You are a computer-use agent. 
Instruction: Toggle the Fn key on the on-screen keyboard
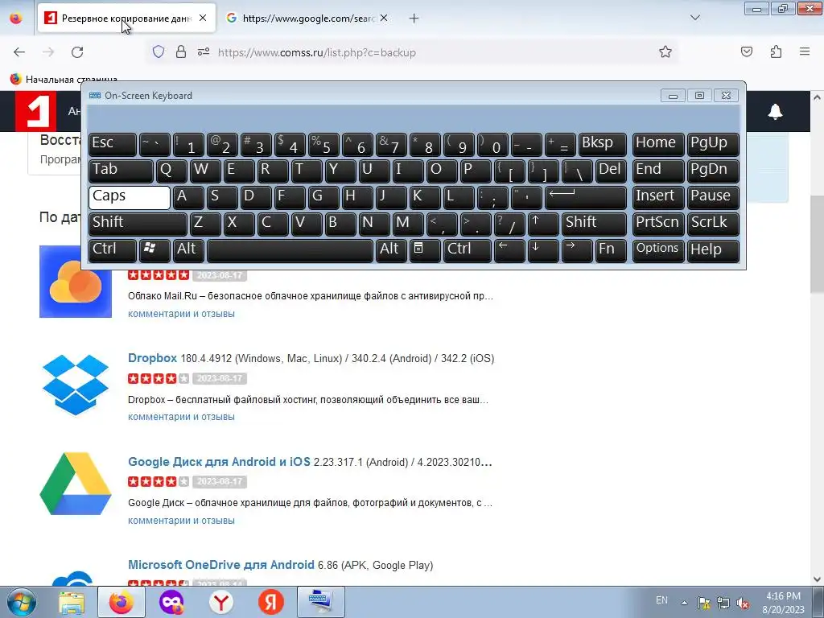tap(612, 250)
